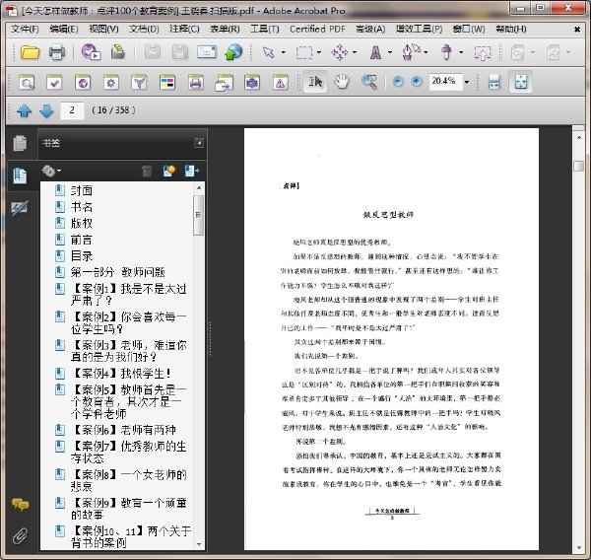Open the 文件(F) menu
The height and width of the screenshot is (560, 591).
25,29
